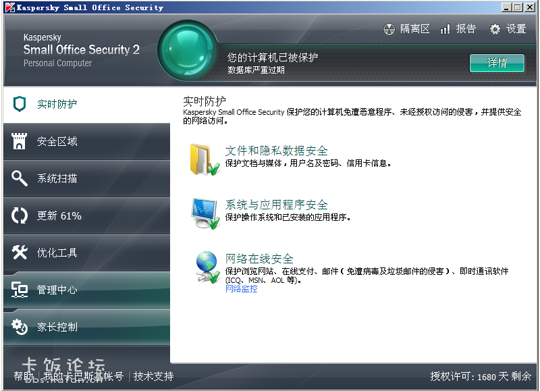540x391 pixels.
Task: Open 家长控制 section
Action: point(87,327)
